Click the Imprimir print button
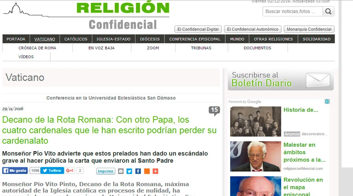353x196 pixels. pyautogui.click(x=106, y=171)
